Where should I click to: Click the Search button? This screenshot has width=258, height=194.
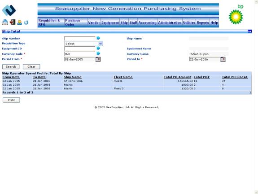tap(11, 67)
